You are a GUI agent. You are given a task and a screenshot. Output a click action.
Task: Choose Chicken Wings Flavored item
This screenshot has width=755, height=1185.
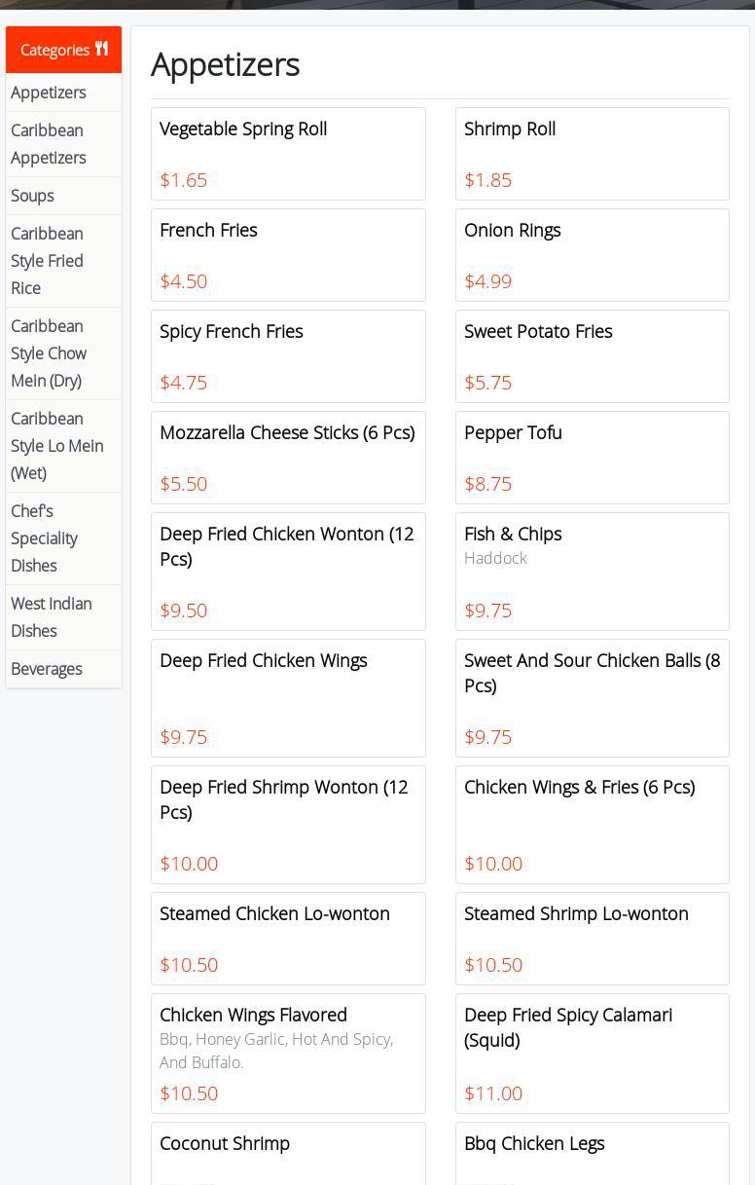tap(288, 1054)
